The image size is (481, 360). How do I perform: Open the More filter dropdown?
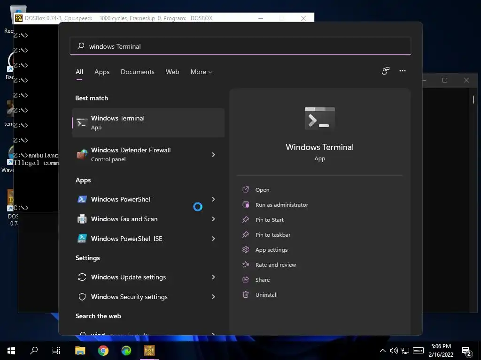click(201, 72)
